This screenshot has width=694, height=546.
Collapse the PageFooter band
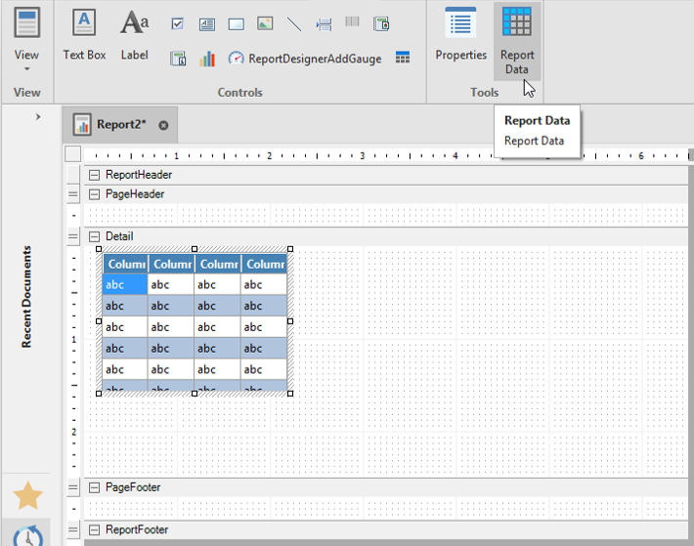click(94, 487)
